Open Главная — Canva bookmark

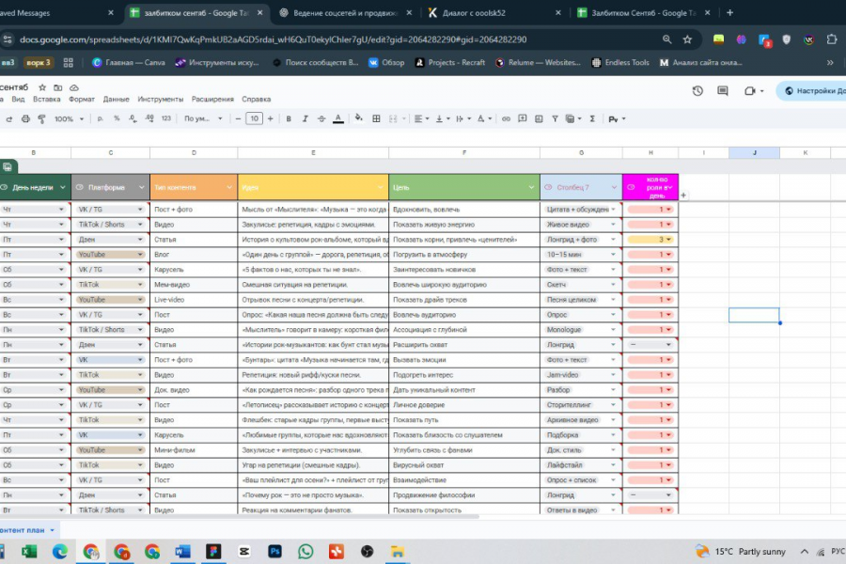[x=129, y=63]
